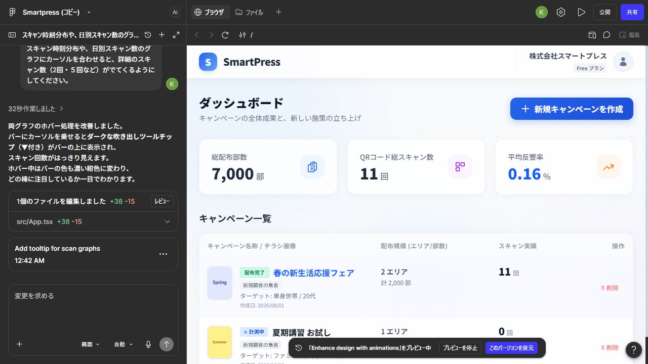
Task: Open the route settings sliders icon
Action: tap(242, 35)
